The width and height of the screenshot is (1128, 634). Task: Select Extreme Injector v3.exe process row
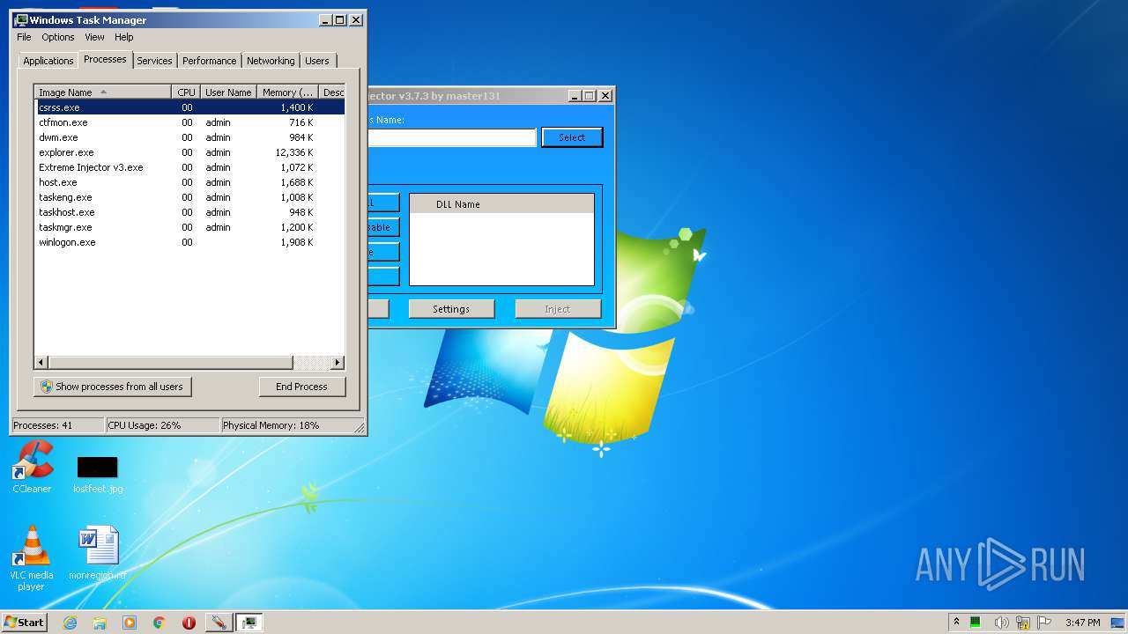point(189,167)
